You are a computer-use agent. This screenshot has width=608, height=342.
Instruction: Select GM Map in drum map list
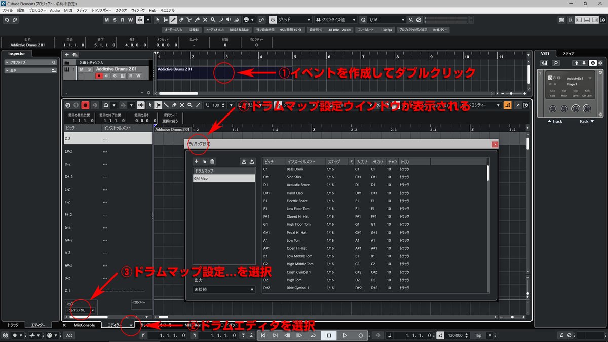[224, 178]
